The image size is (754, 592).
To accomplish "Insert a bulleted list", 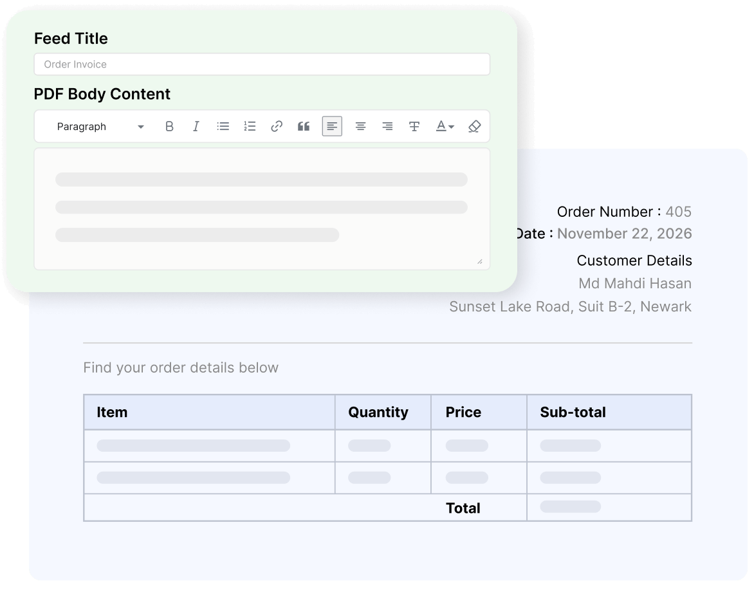I will tap(223, 126).
